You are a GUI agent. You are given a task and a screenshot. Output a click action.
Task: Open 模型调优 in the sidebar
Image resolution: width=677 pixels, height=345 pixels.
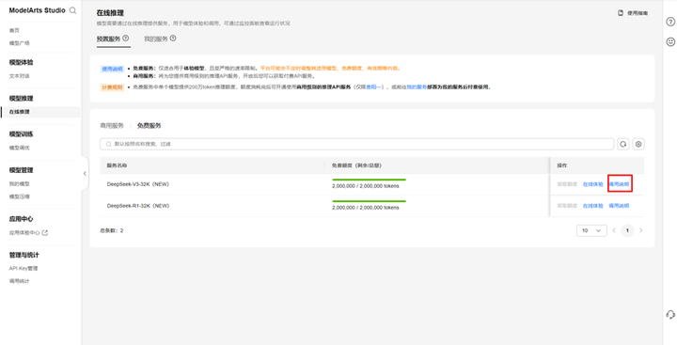click(20, 148)
